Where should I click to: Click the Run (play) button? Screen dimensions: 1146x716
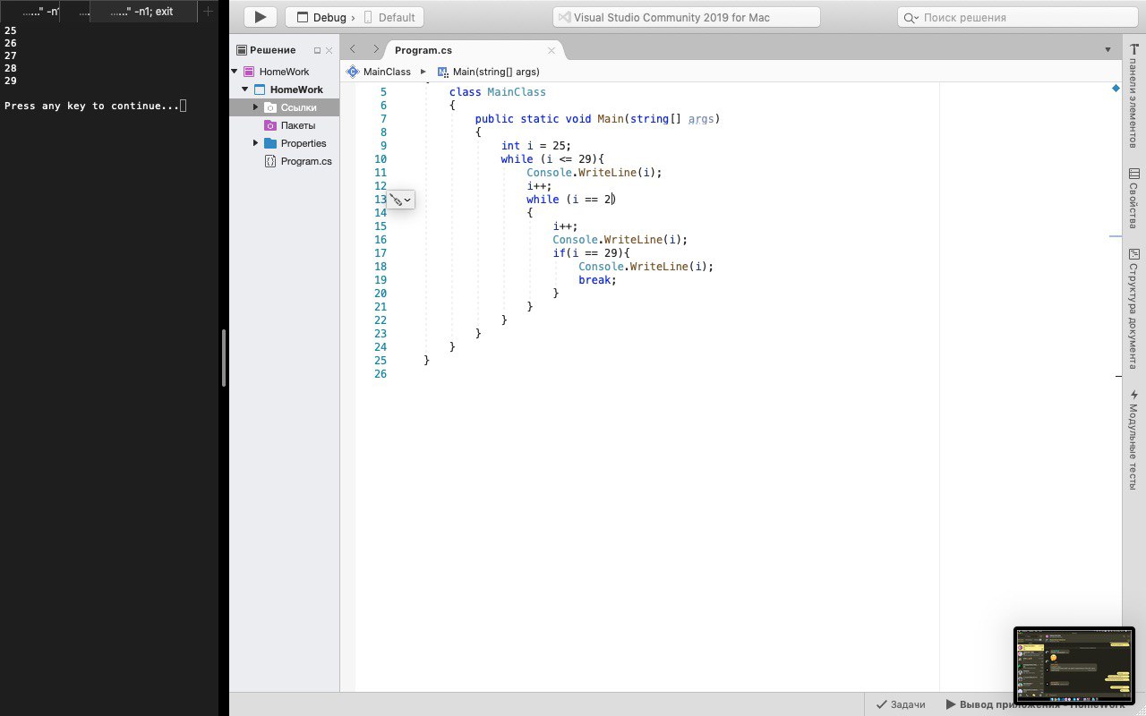261,17
